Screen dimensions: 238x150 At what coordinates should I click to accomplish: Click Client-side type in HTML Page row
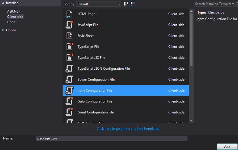176,14
